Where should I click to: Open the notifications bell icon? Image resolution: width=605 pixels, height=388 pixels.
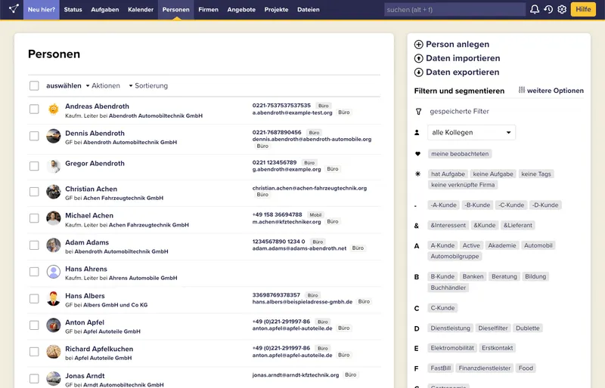coord(535,10)
